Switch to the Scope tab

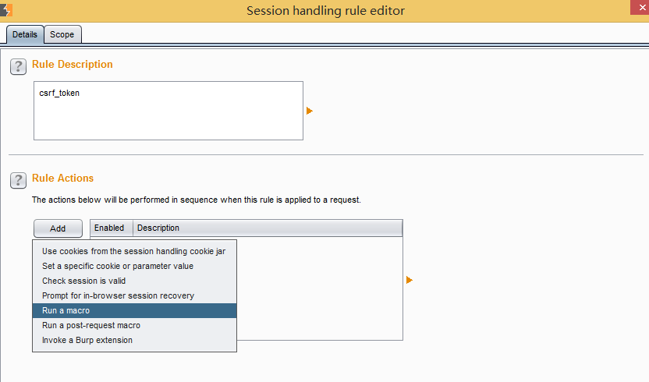click(62, 34)
